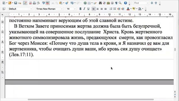Open the Gallery icon

coord(108,3)
